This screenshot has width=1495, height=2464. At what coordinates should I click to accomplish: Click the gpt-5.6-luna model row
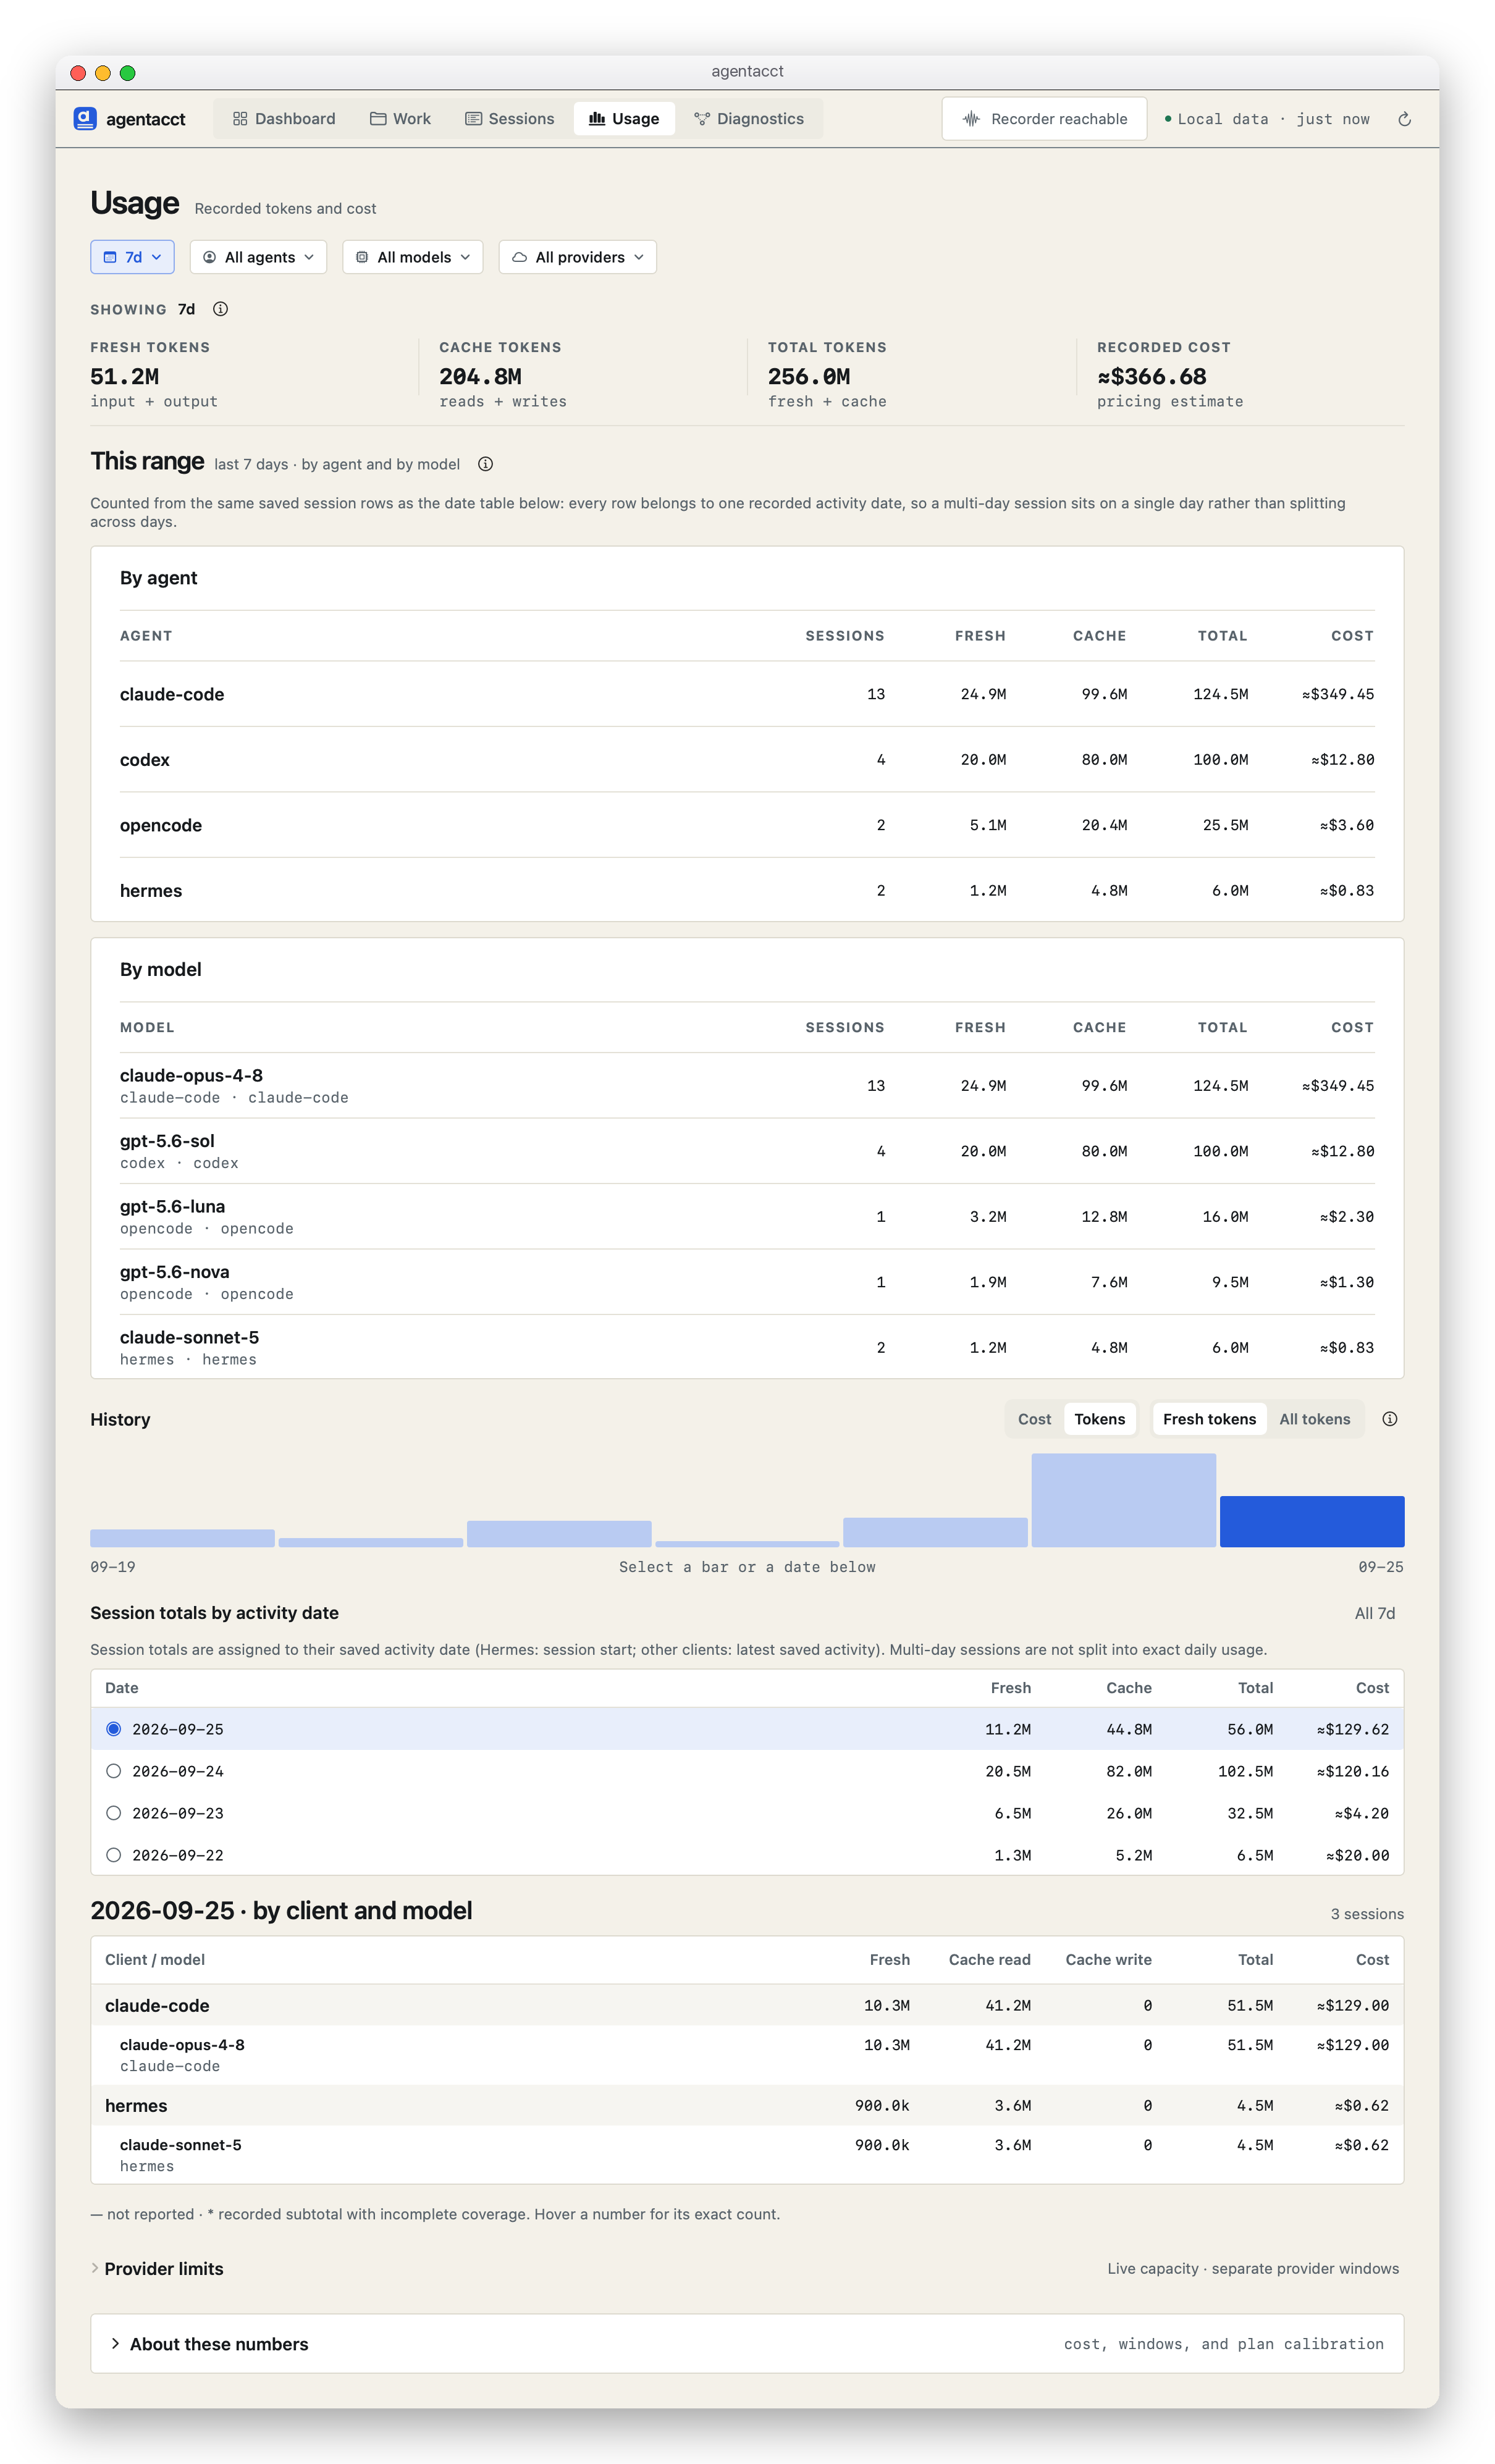point(747,1217)
